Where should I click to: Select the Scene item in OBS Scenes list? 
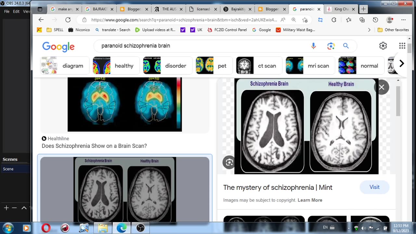[x=16, y=169]
